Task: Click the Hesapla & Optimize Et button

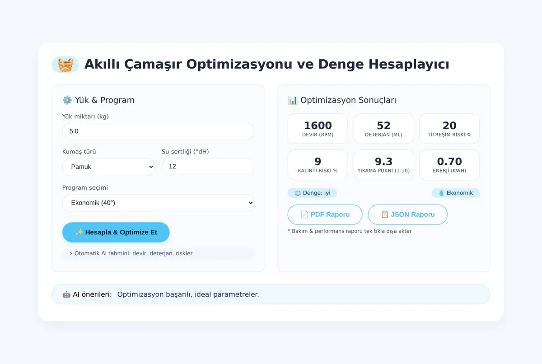Action: (x=116, y=232)
